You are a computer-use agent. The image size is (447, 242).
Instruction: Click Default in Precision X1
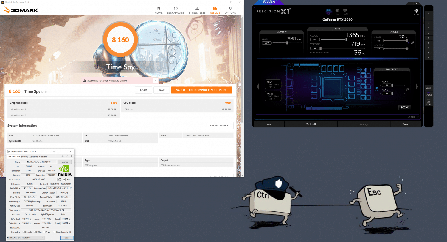point(311,124)
